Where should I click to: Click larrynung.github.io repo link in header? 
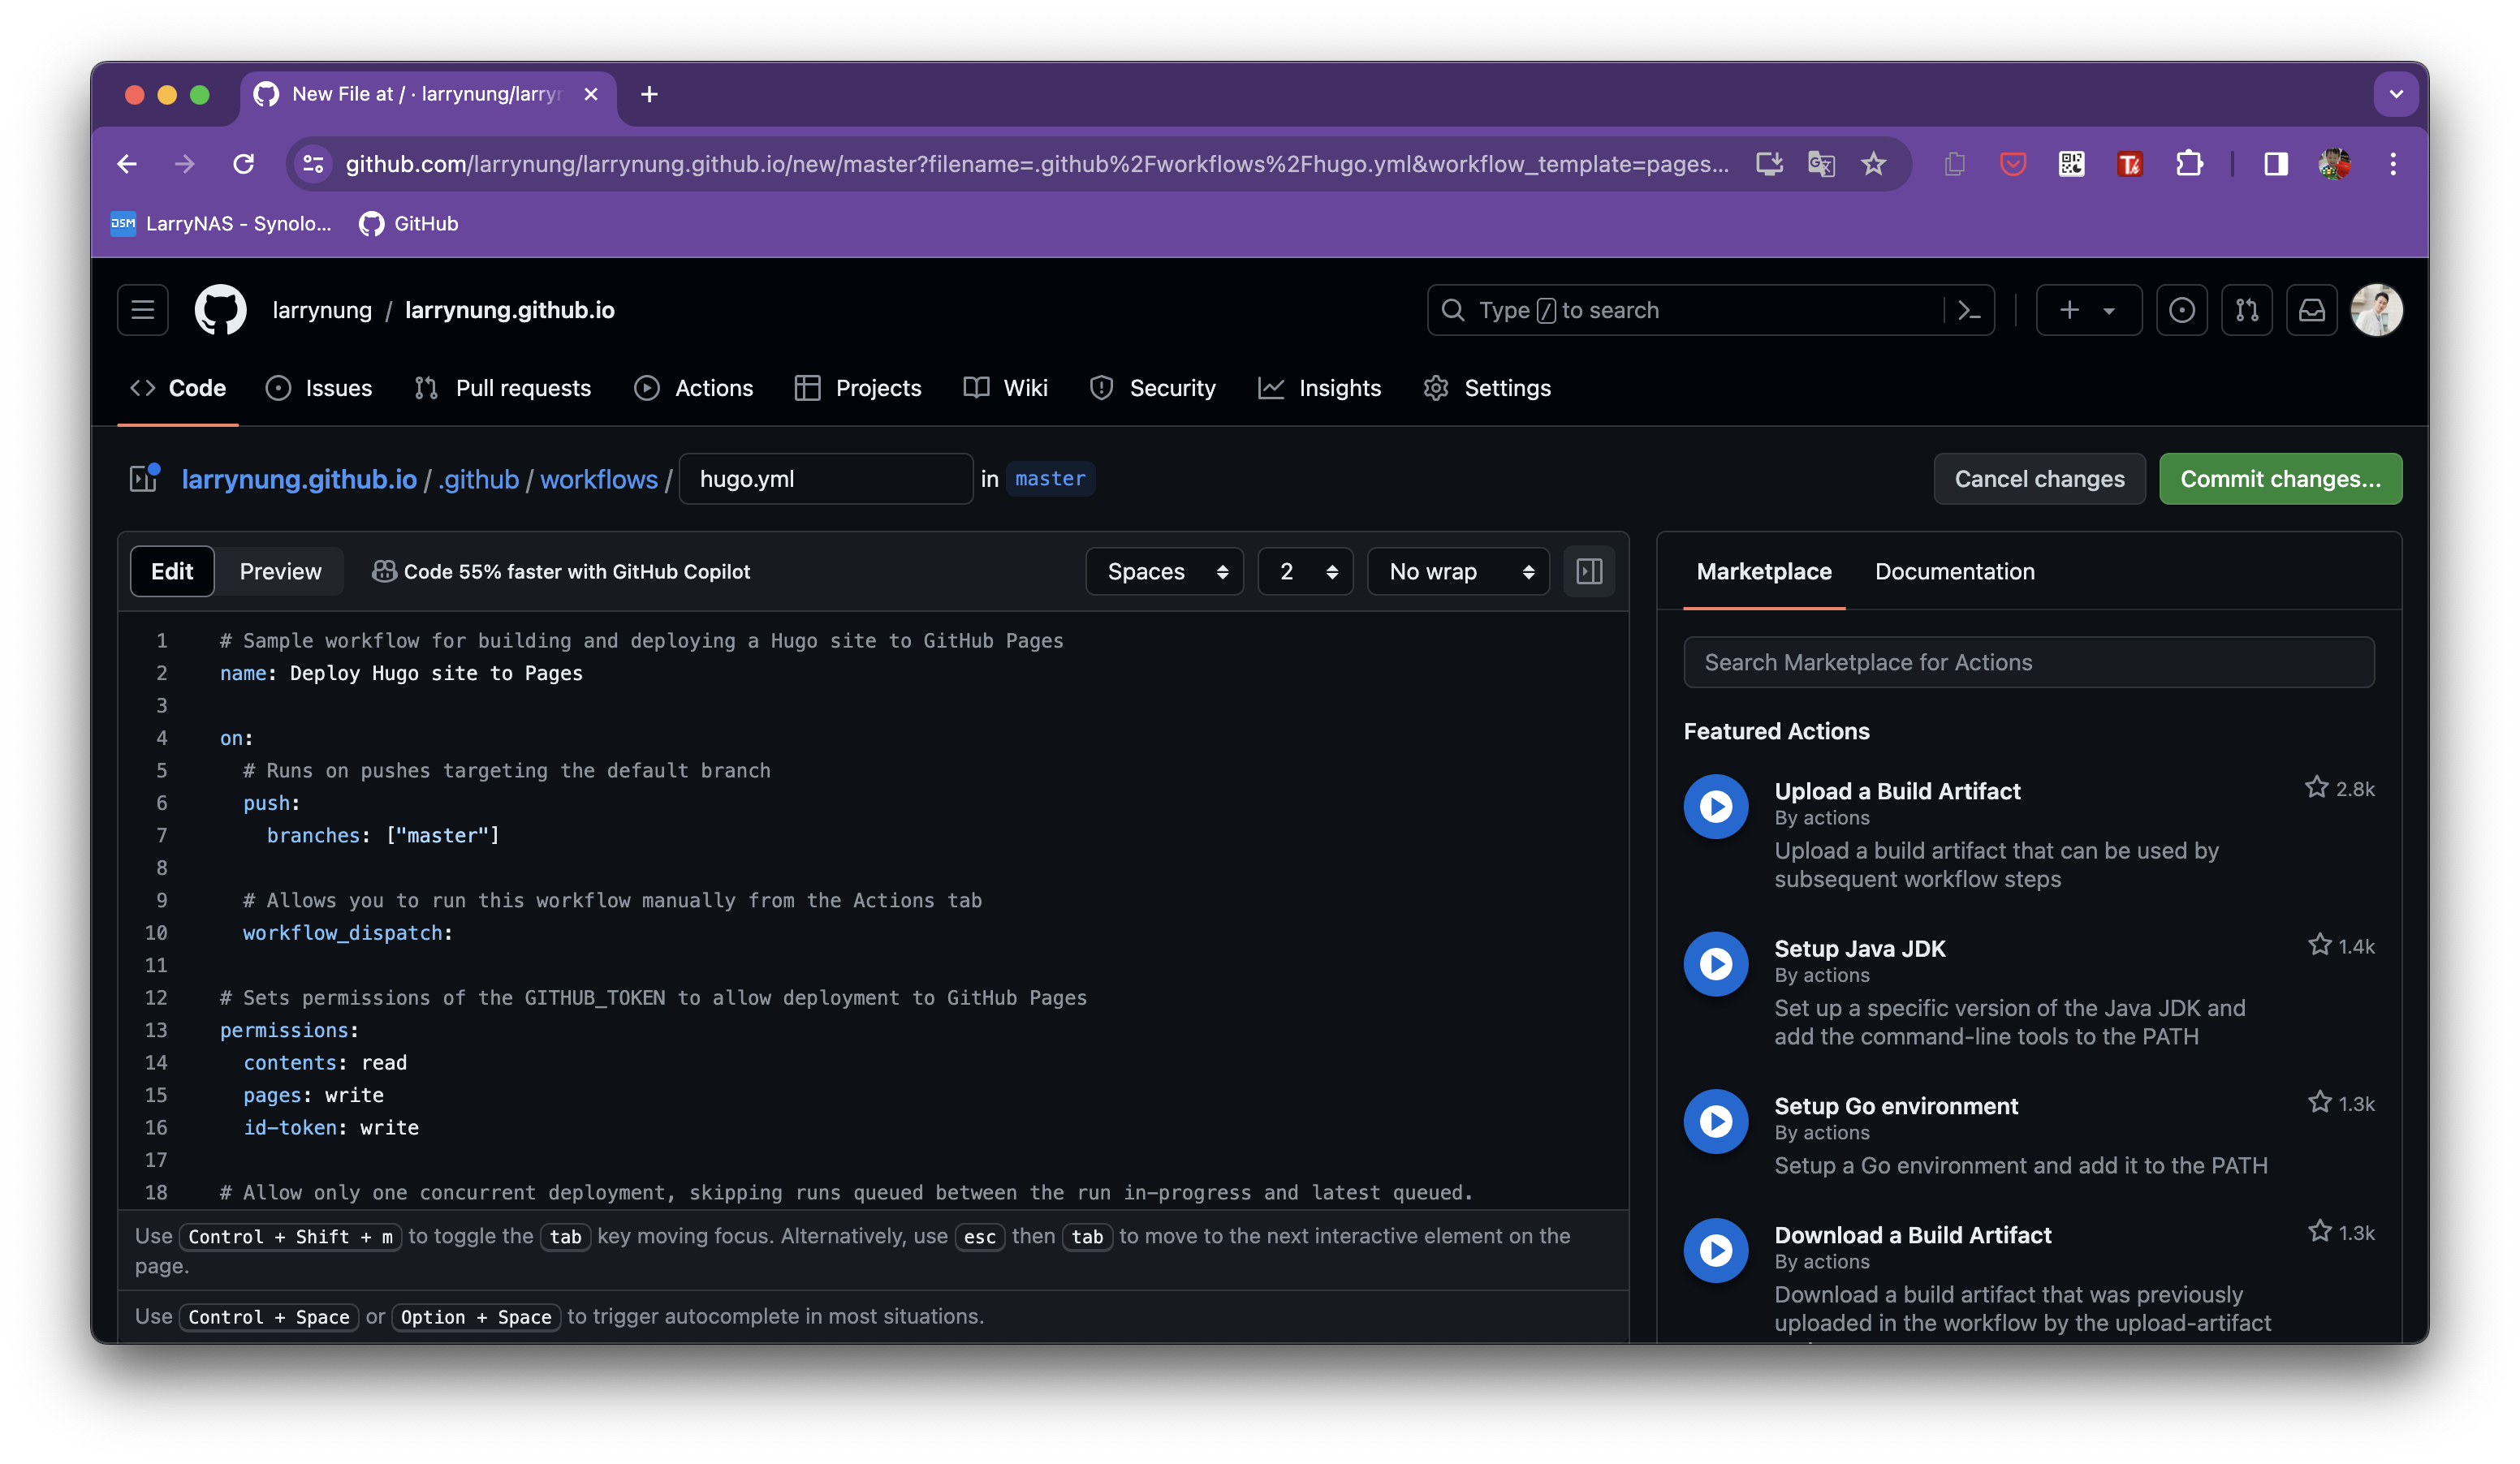pyautogui.click(x=510, y=310)
